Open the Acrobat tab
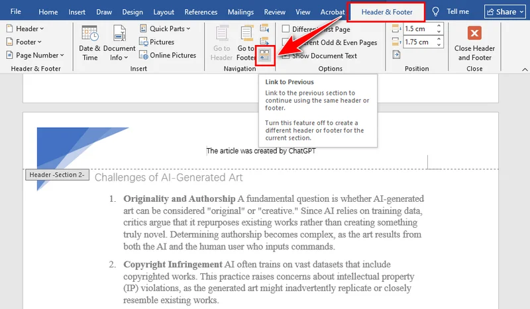 [x=333, y=12]
